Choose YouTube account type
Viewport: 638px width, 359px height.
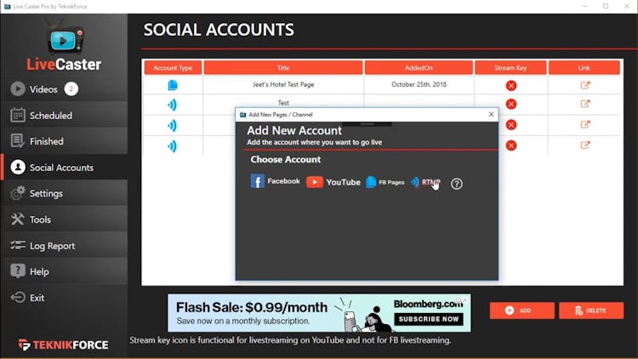point(333,182)
